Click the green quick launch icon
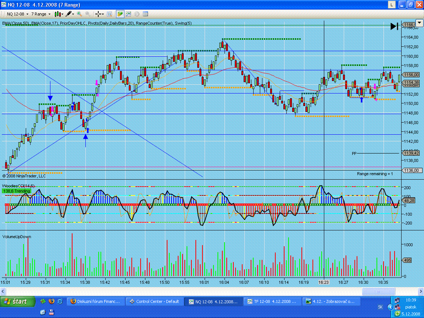The height and width of the screenshot is (318, 424). tap(43, 301)
